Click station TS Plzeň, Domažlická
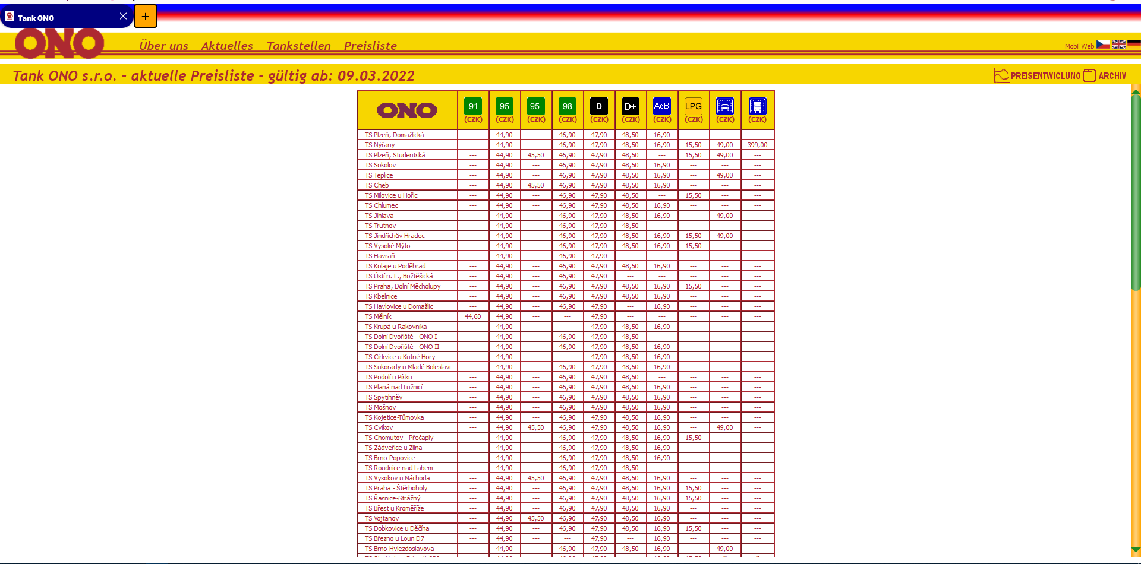 coord(394,135)
